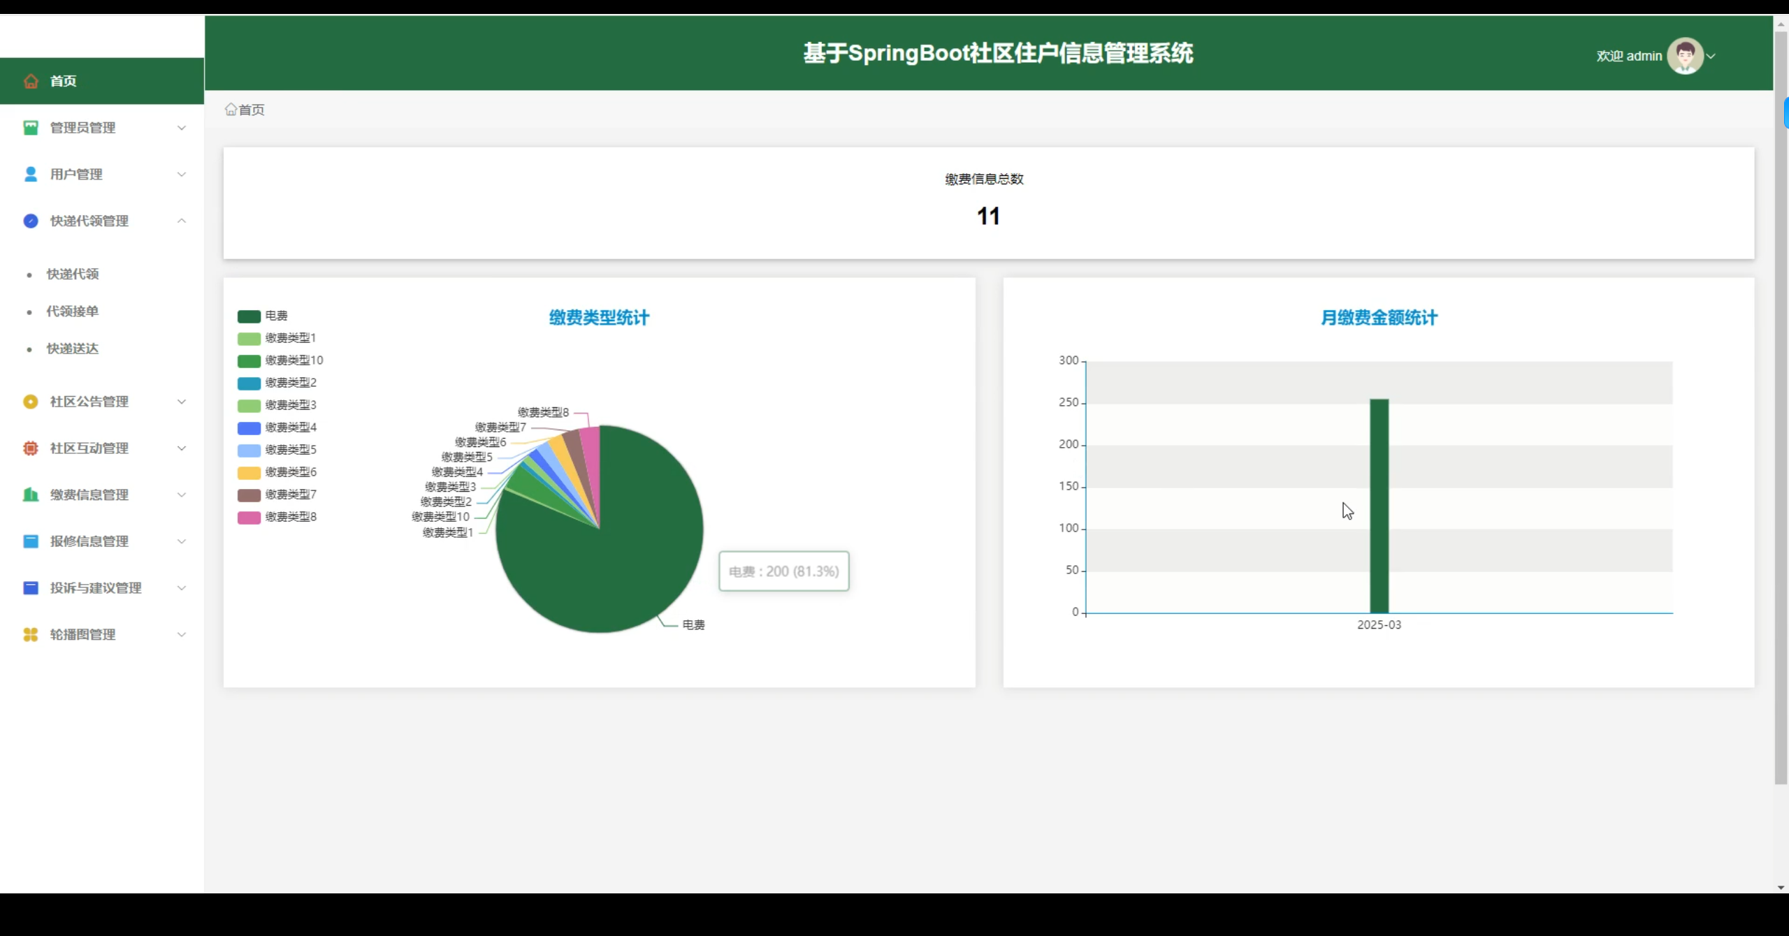Select the 社区公告管理 circle icon
The height and width of the screenshot is (936, 1789).
(x=30, y=402)
